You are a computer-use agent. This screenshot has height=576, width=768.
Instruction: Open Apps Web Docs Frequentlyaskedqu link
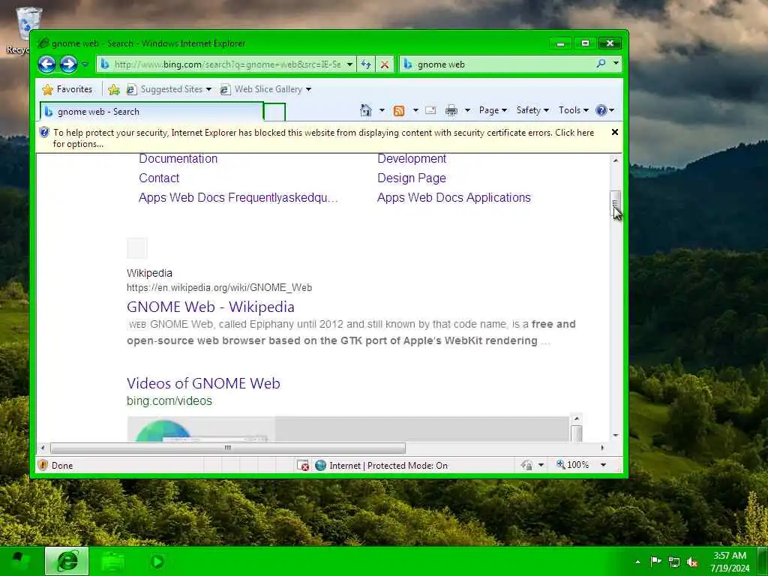pos(238,197)
